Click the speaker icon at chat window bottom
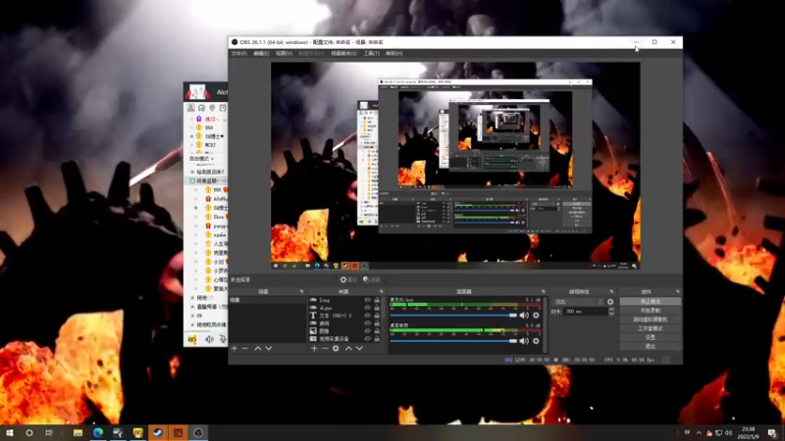 click(209, 339)
